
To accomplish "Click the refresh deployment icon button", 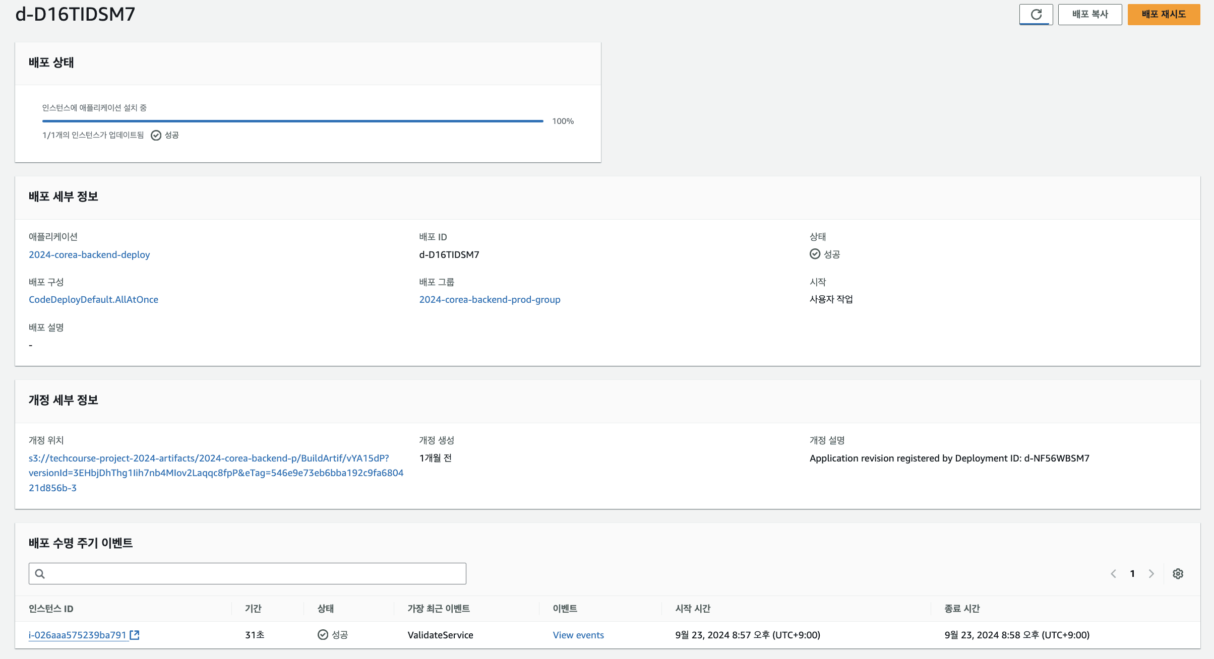I will click(1036, 14).
